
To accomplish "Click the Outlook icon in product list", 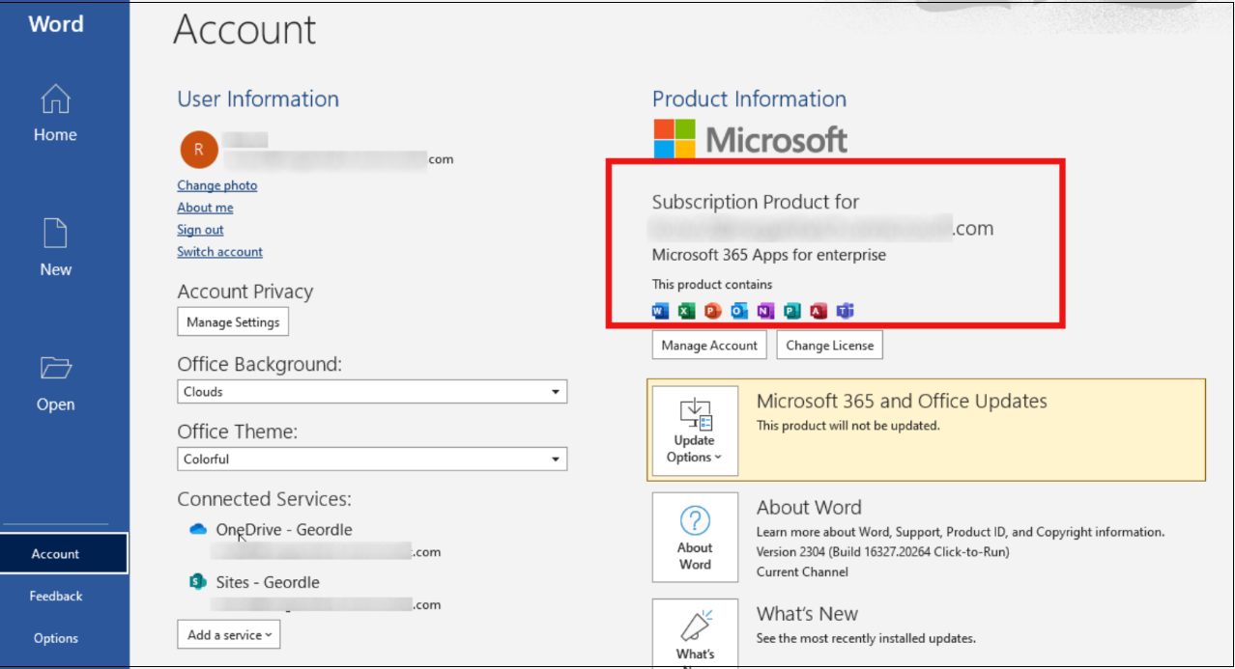I will click(x=739, y=311).
